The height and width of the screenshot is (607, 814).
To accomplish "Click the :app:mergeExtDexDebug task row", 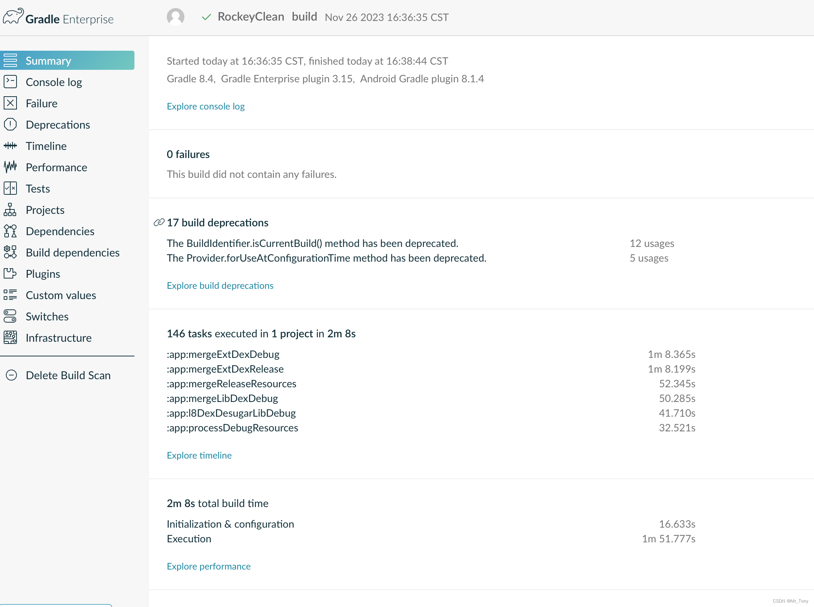I will click(x=223, y=354).
